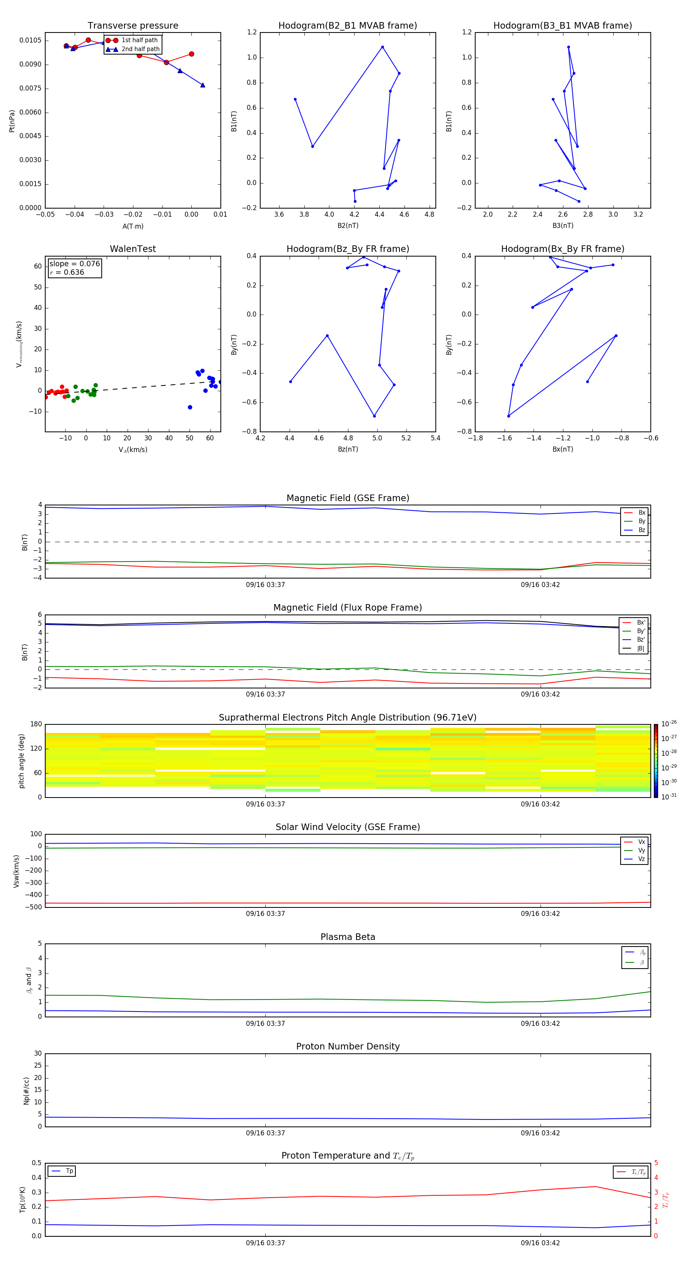Click the 'WalenTest' plot title
696x1277 pixels.
click(x=133, y=249)
